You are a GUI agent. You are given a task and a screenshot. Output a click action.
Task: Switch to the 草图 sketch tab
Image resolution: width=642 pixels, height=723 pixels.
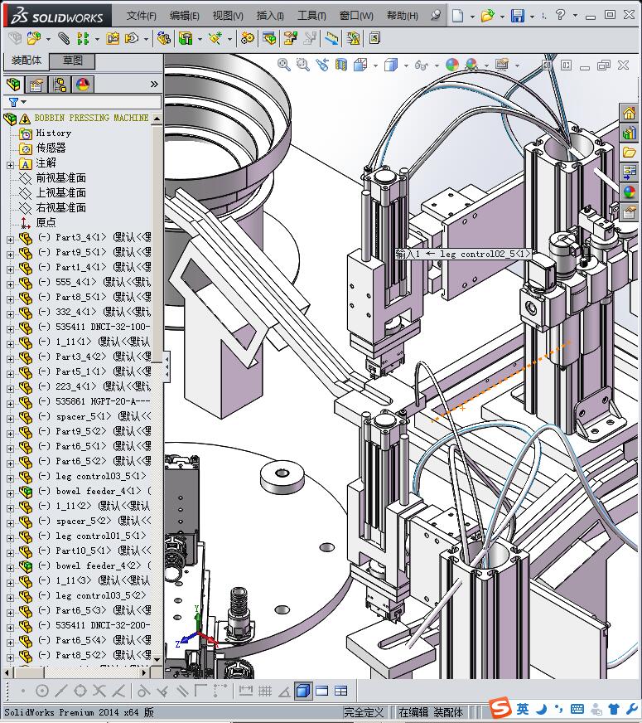pos(73,61)
